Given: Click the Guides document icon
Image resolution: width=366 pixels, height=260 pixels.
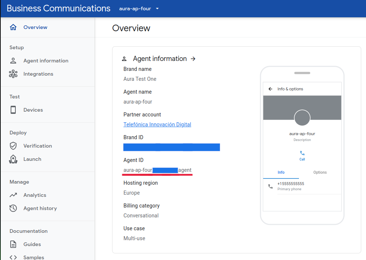Looking at the screenshot, I should coord(13,244).
